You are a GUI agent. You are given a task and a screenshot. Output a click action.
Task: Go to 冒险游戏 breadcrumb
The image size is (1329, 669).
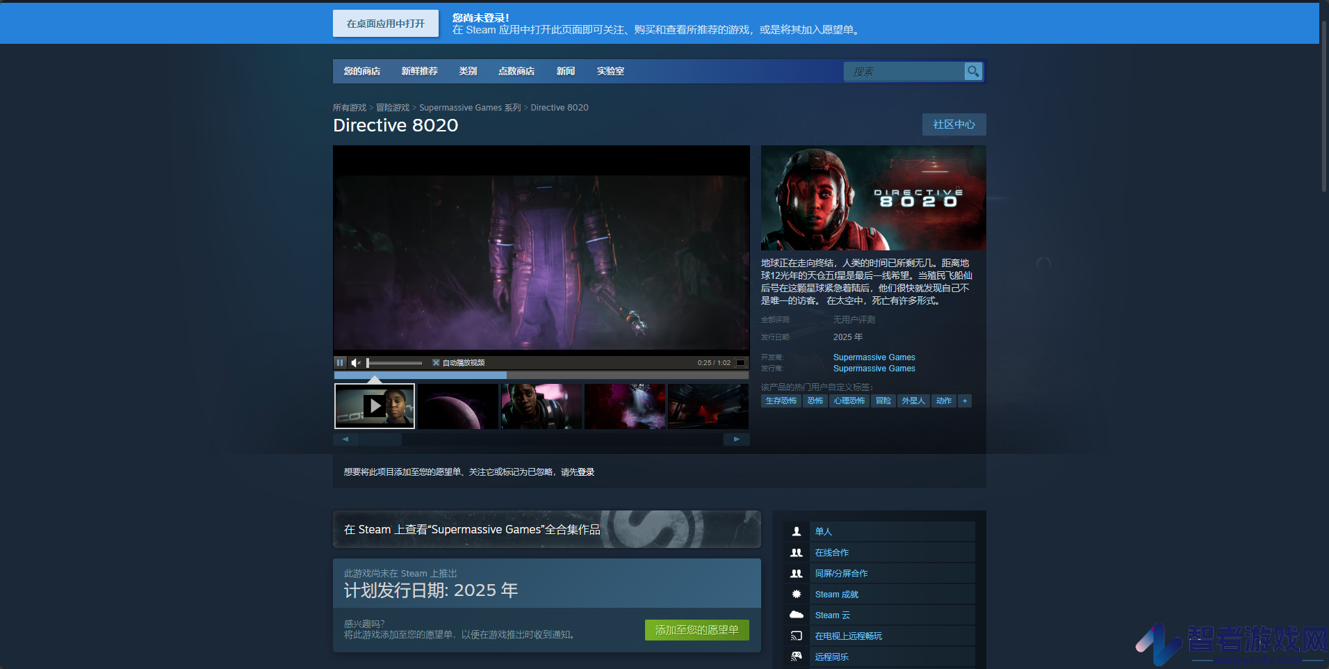click(x=393, y=108)
